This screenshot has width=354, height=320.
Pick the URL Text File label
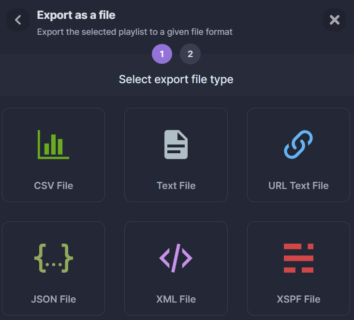point(298,186)
